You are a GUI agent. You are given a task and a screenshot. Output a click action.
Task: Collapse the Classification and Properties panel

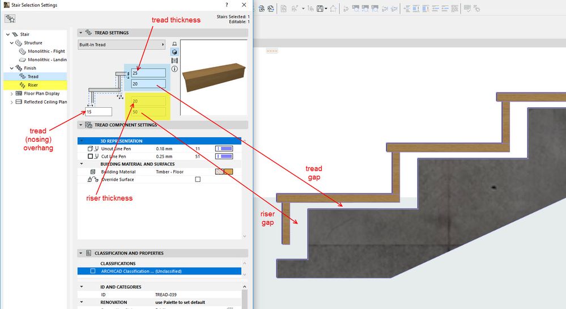(81, 253)
